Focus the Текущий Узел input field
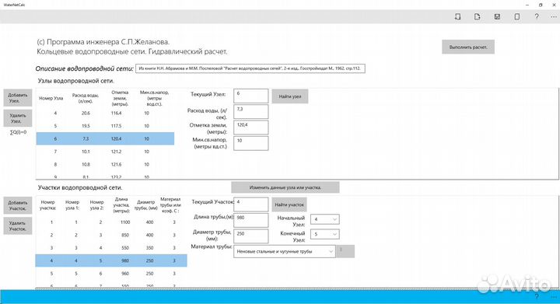The width and height of the screenshot is (560, 304). tap(250, 96)
